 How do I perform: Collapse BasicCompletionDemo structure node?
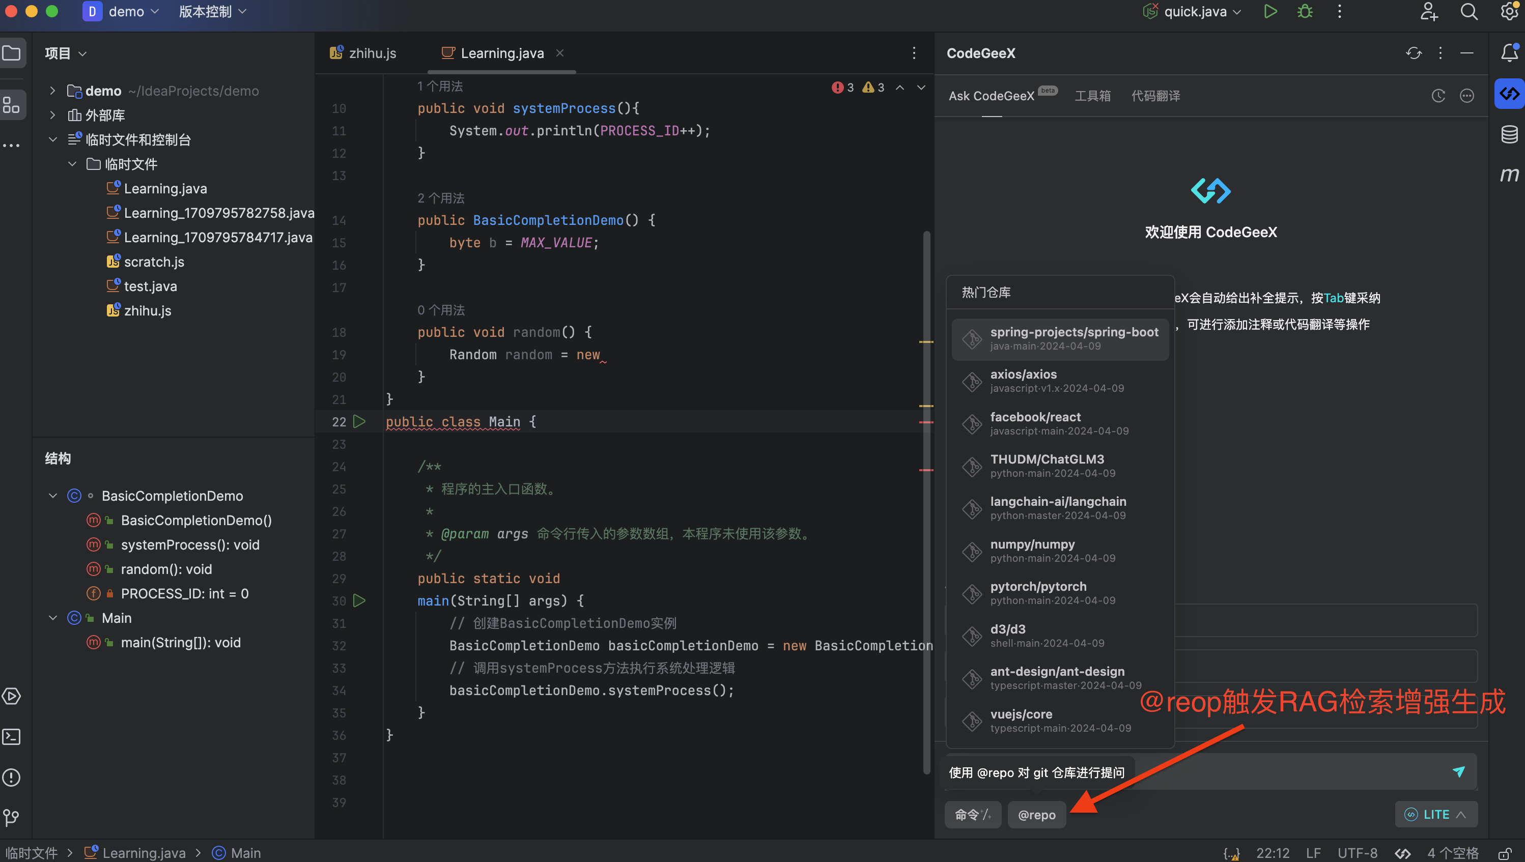52,496
